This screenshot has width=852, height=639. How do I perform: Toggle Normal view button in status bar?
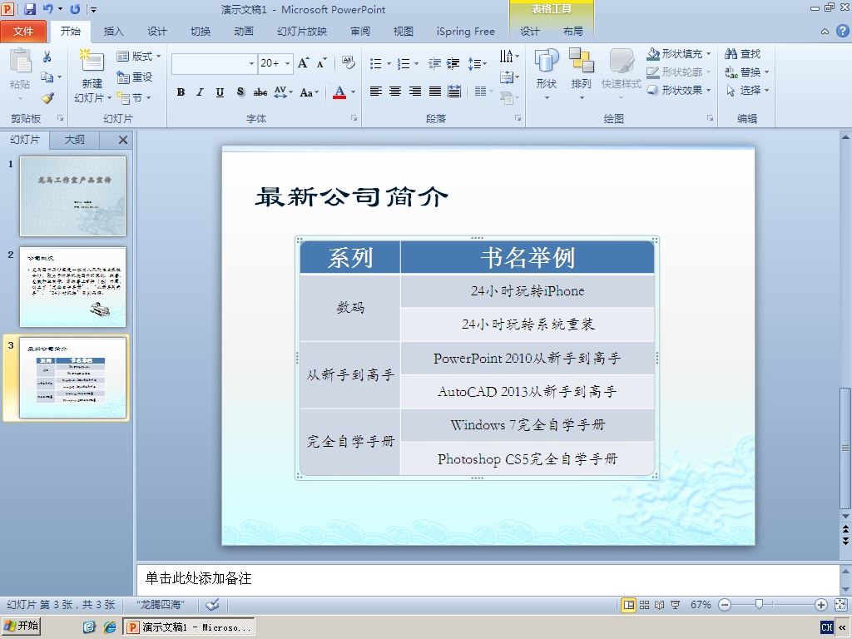tap(629, 605)
